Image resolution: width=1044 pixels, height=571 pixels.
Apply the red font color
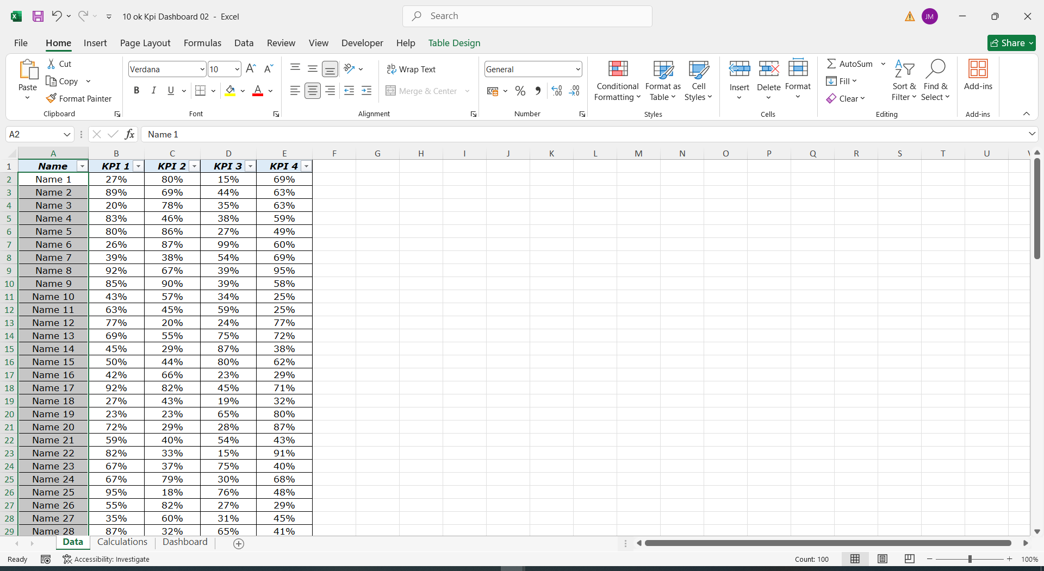[258, 91]
